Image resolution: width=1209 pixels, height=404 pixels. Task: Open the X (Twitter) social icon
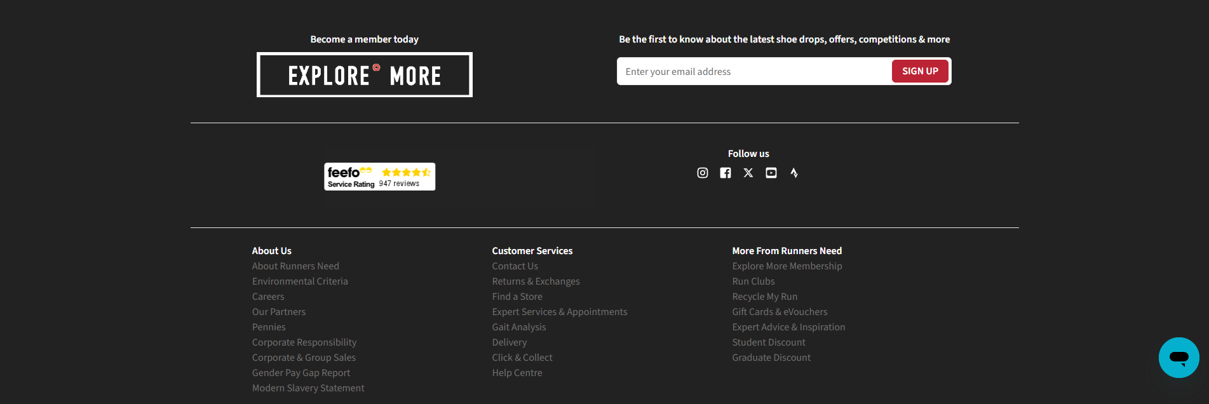tap(748, 173)
